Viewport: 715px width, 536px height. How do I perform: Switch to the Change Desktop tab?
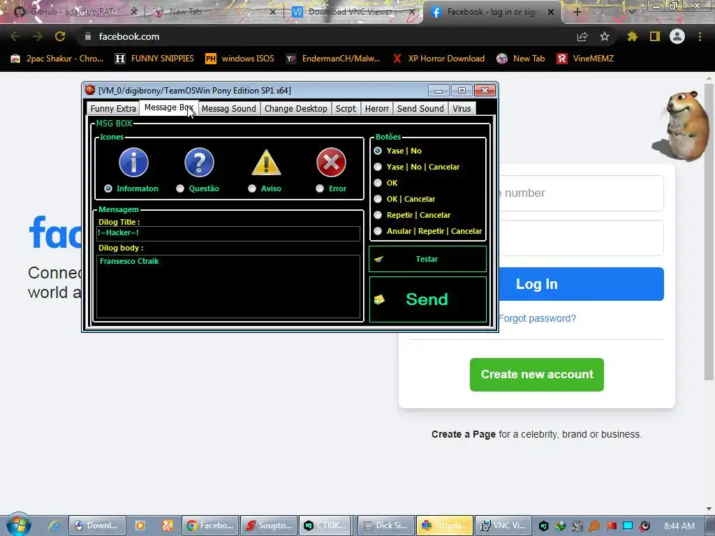(x=296, y=108)
